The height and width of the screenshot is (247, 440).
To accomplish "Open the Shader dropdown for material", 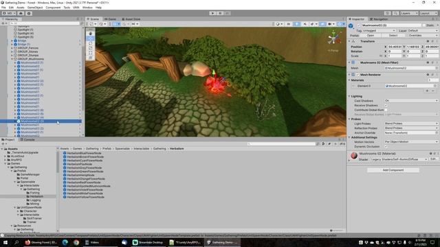I will click(x=399, y=159).
